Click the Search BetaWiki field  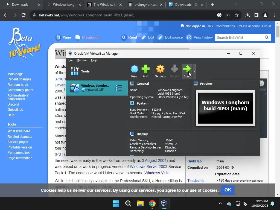[x=239, y=37]
